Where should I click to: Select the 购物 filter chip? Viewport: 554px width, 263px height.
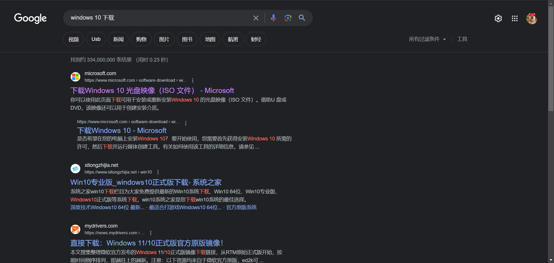141,39
